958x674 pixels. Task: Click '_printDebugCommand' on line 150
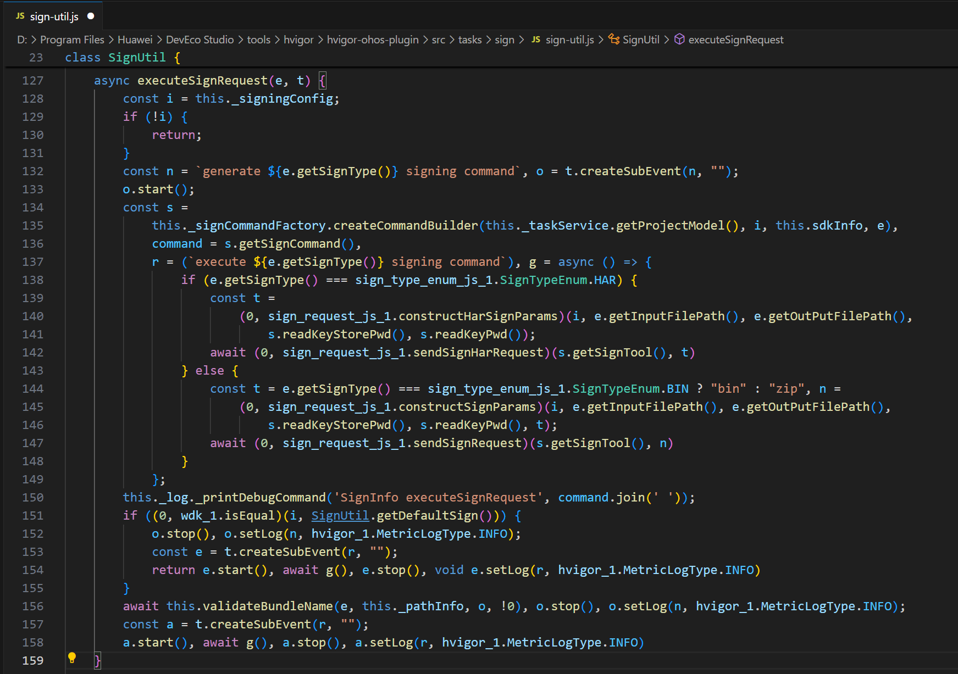[x=261, y=497]
